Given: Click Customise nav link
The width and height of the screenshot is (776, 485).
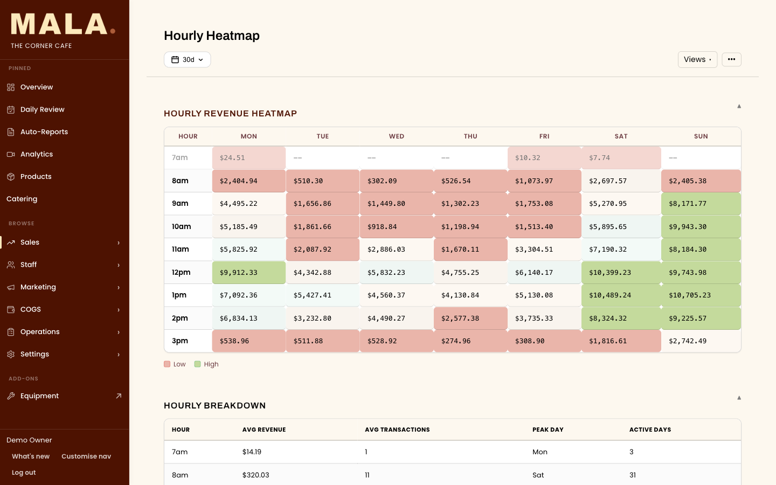Looking at the screenshot, I should click(86, 456).
